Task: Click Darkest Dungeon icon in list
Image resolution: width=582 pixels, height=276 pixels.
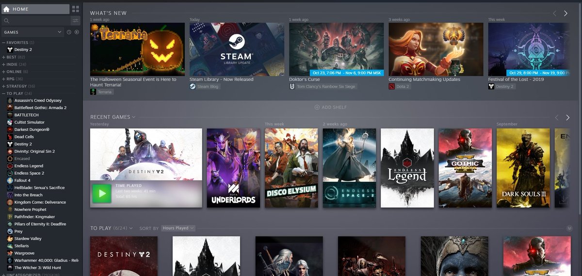Action: click(x=10, y=129)
